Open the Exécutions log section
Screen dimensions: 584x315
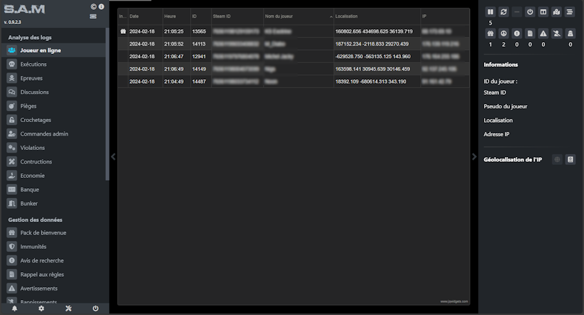[33, 64]
